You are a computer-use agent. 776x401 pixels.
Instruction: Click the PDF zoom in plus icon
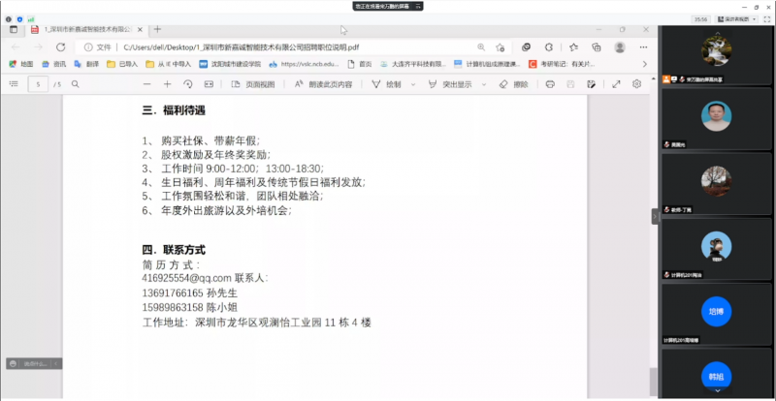tap(167, 84)
